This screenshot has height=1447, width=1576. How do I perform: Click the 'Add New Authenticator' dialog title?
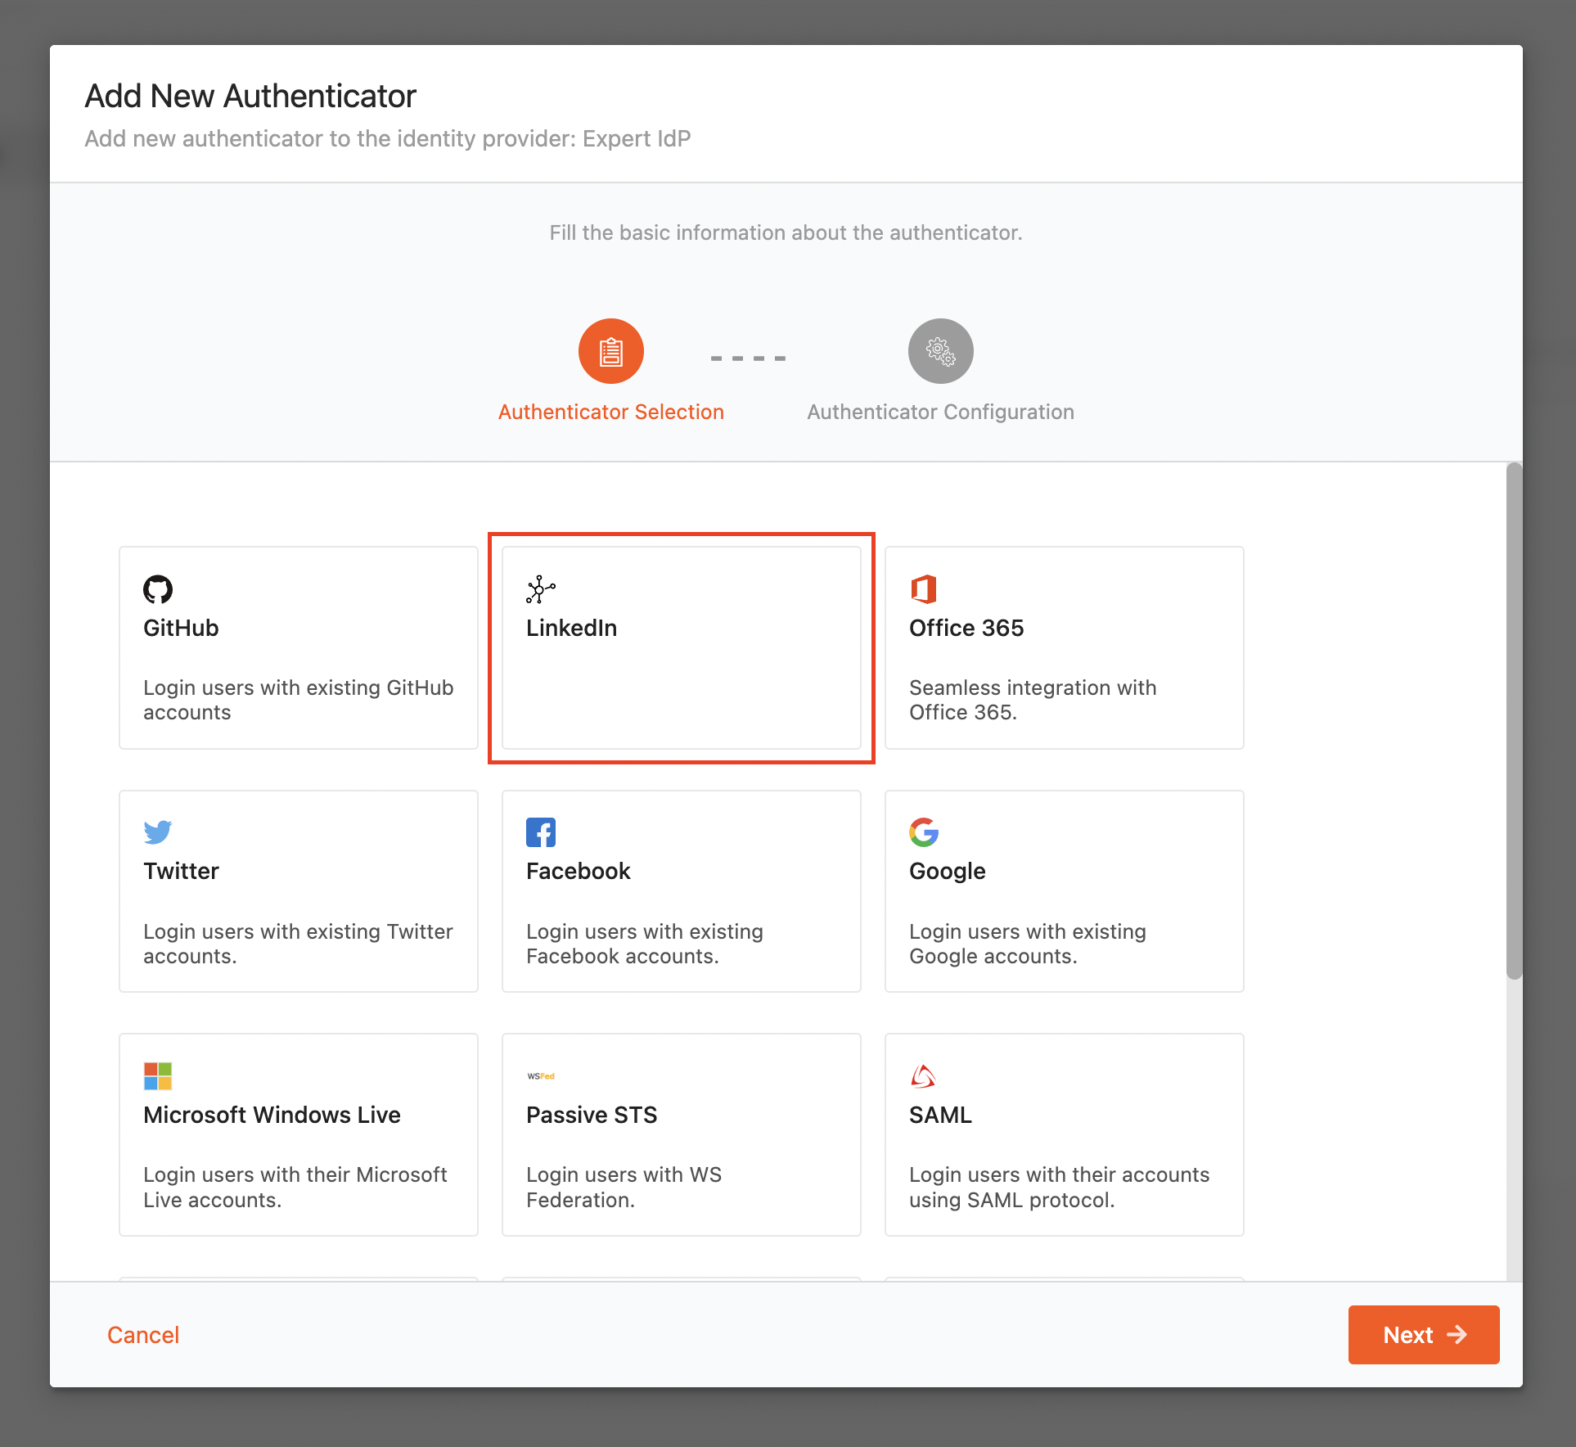coord(250,96)
